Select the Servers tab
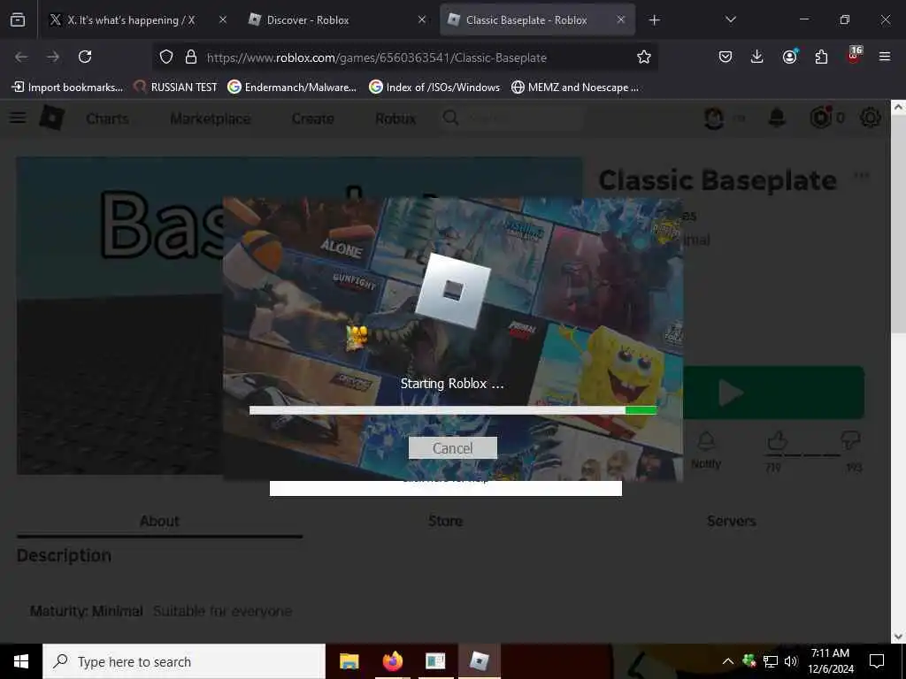Image resolution: width=906 pixels, height=679 pixels. coord(731,521)
